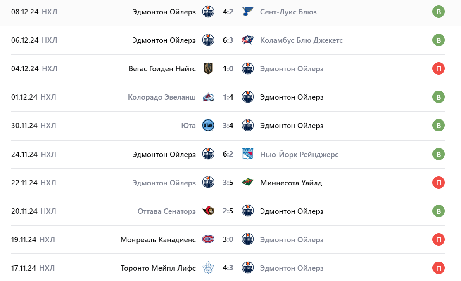Click the Colorado Avalanche logo
The width and height of the screenshot is (461, 281).
pos(208,97)
